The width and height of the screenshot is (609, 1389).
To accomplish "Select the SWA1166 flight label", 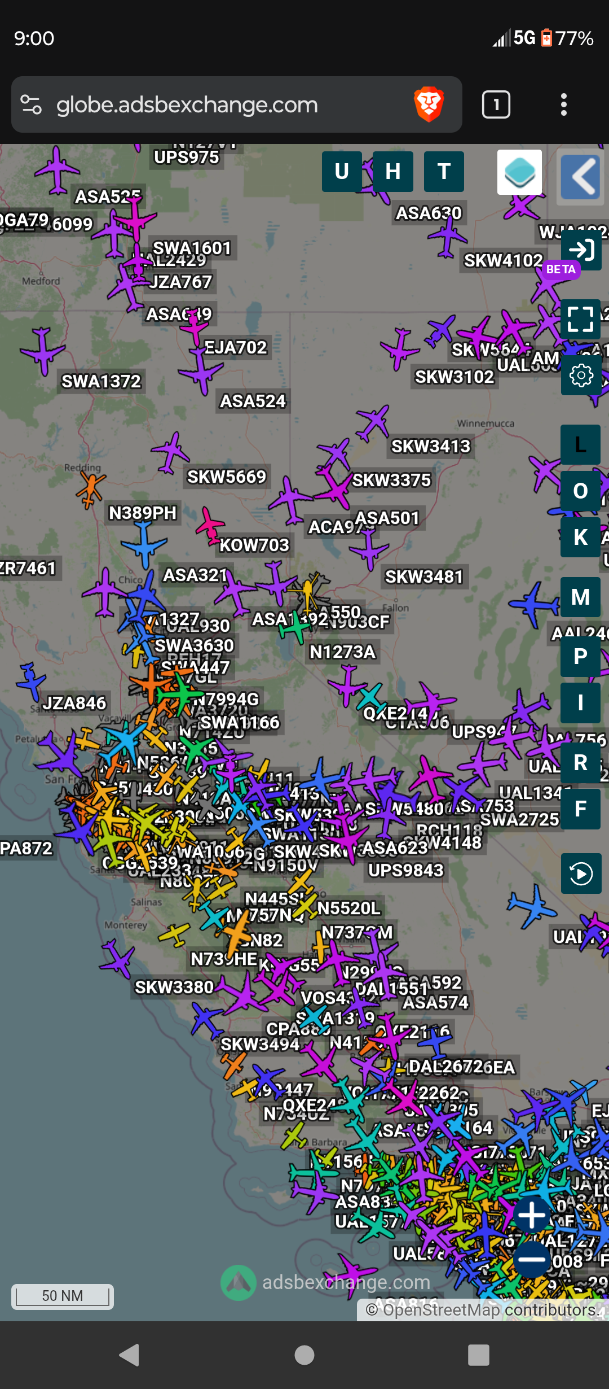I will tap(240, 722).
